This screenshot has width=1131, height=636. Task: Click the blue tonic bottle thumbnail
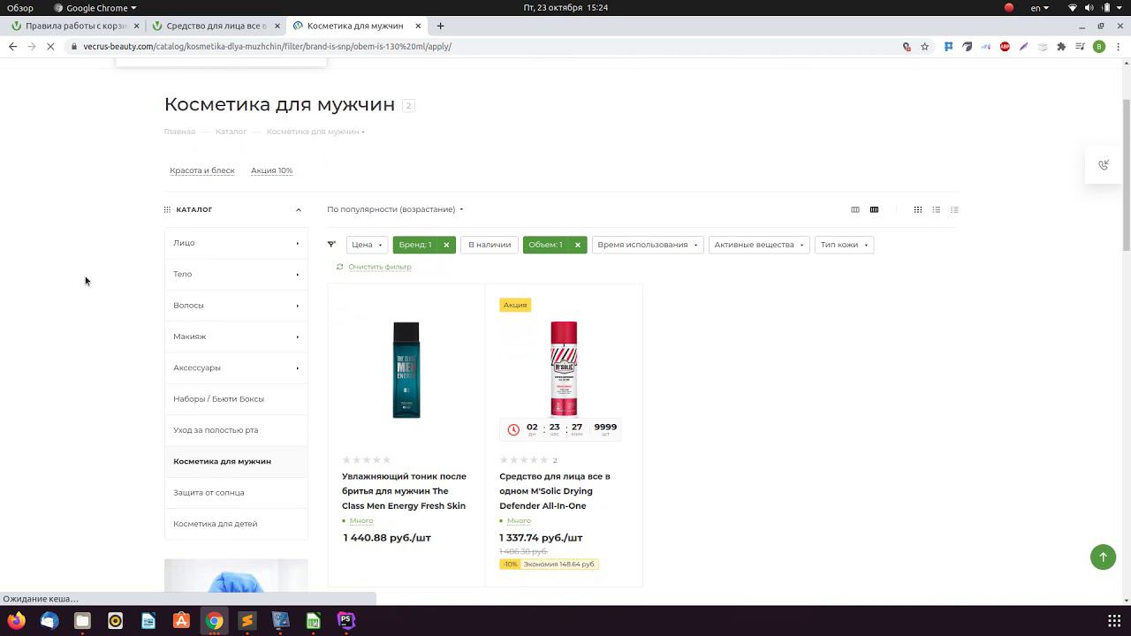coord(406,369)
